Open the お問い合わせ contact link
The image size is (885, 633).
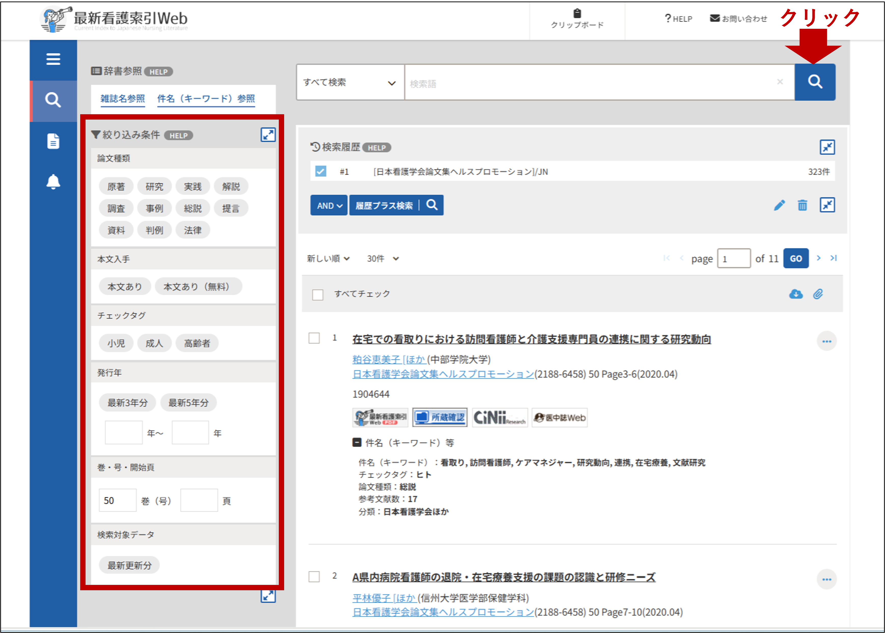coord(738,18)
